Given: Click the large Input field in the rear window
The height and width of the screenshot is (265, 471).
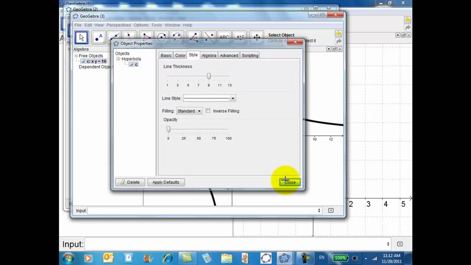Looking at the screenshot, I should coord(238,244).
